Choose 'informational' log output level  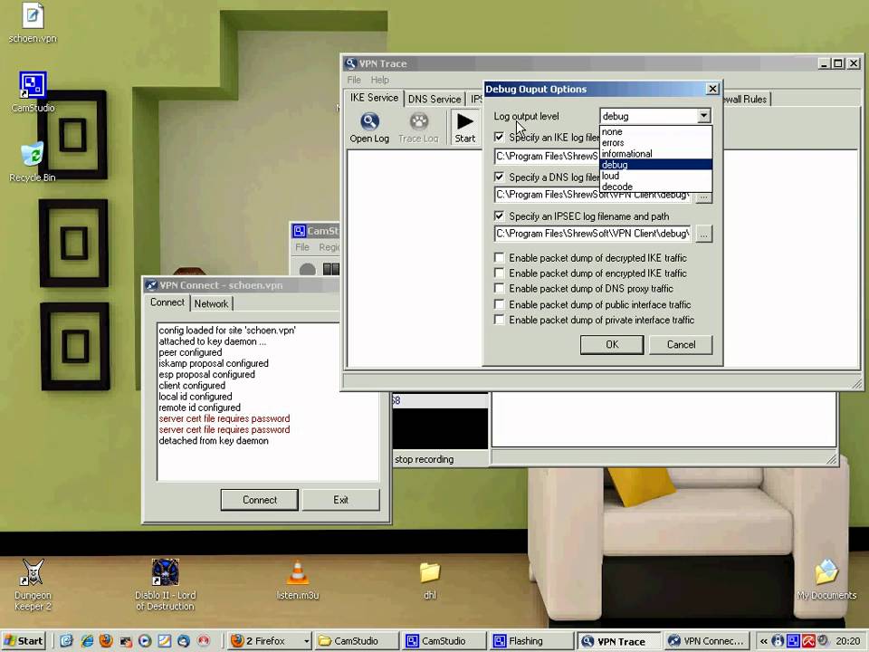[655, 154]
